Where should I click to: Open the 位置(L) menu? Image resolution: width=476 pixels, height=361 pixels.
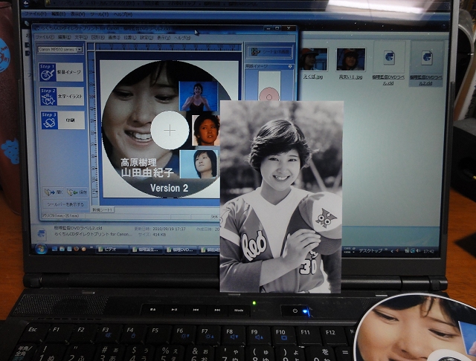[130, 38]
